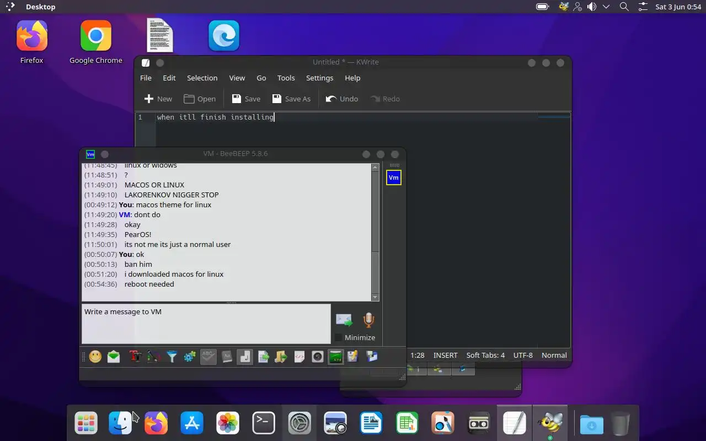Open System Settings gear in dock
Image resolution: width=706 pixels, height=441 pixels.
299,423
